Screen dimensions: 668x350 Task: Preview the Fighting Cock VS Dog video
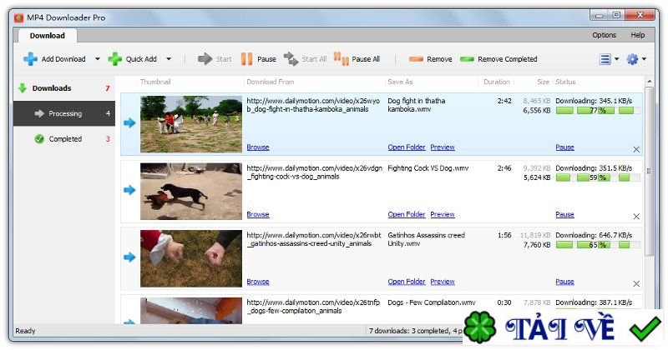coord(443,214)
